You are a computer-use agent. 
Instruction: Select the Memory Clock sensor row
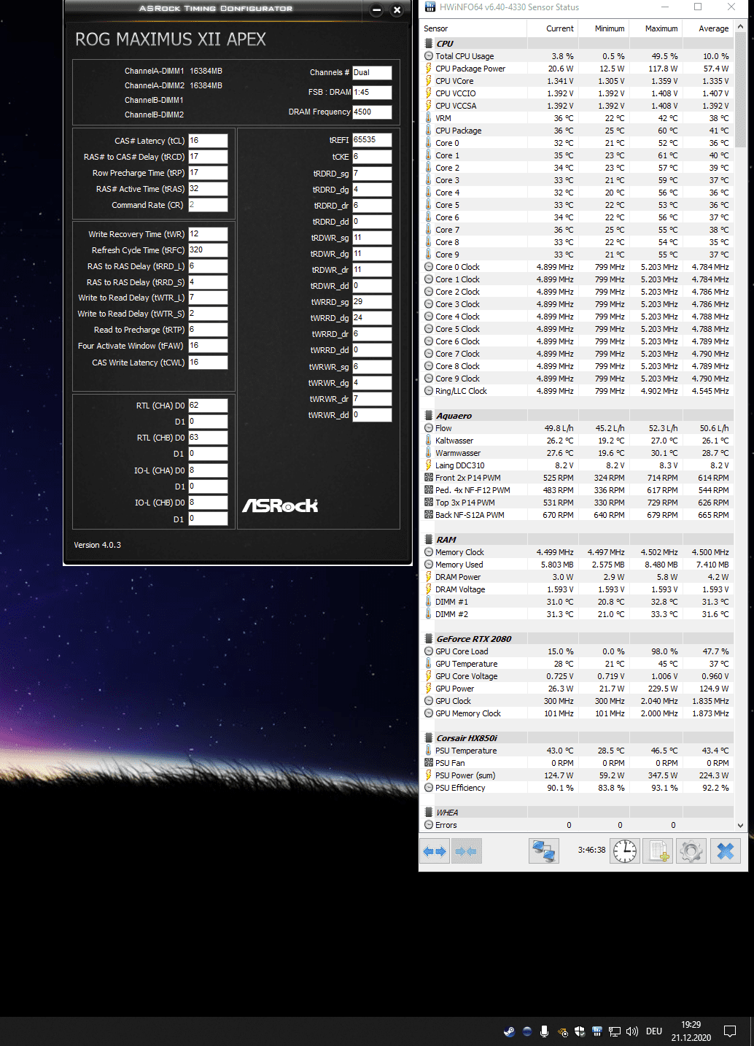point(578,552)
